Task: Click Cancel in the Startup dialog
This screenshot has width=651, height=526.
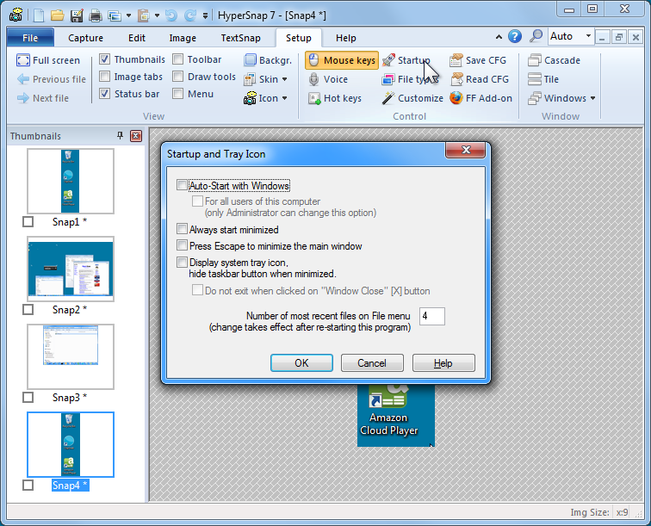Action: [372, 363]
